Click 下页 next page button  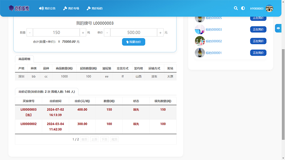[104, 139]
